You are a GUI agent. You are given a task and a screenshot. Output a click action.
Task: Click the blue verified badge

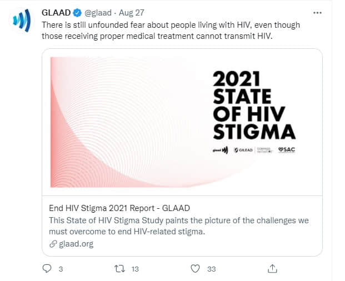[77, 13]
